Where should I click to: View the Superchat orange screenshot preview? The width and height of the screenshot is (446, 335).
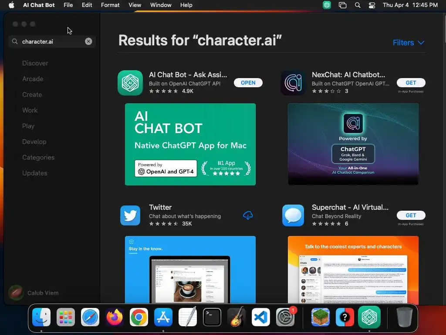click(x=353, y=270)
